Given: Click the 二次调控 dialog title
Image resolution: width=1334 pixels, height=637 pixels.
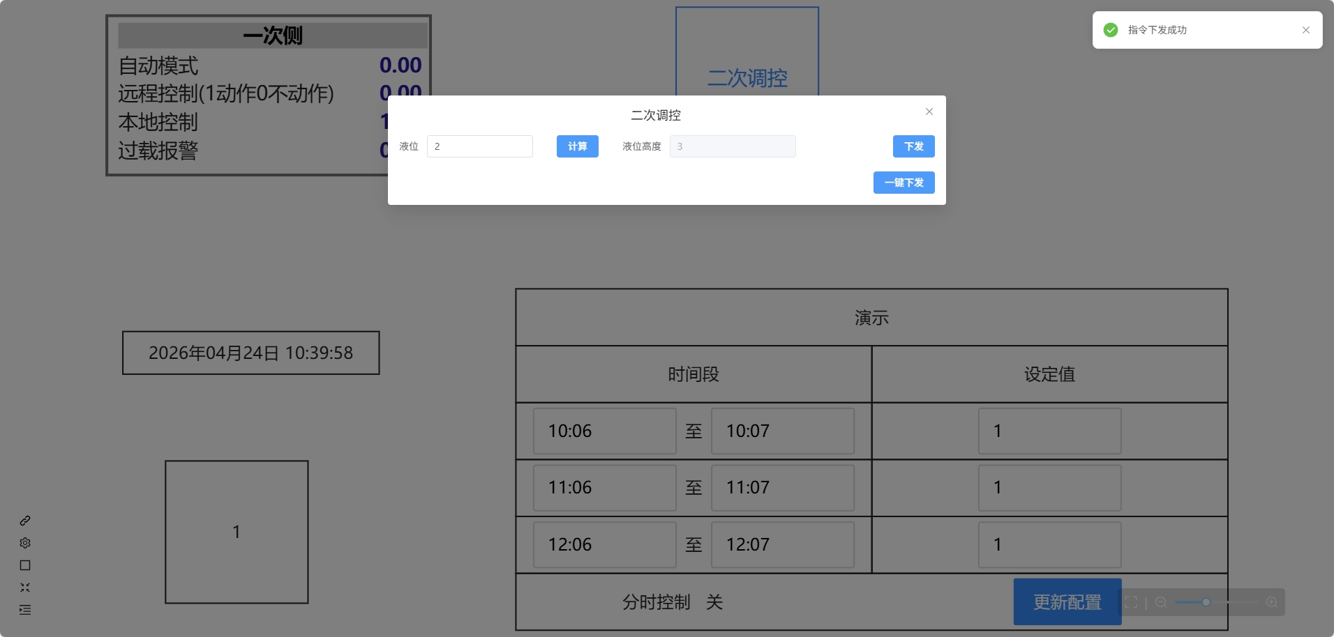Looking at the screenshot, I should pyautogui.click(x=656, y=116).
